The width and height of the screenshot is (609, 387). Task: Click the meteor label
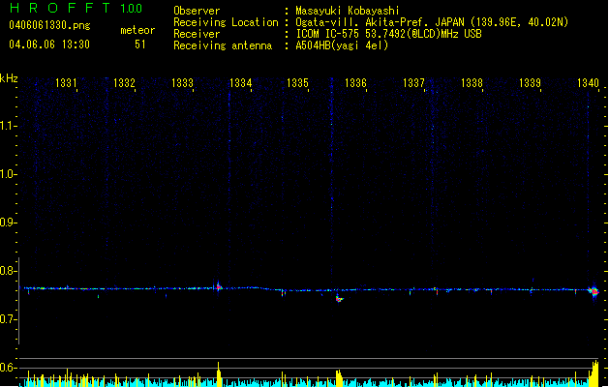pyautogui.click(x=137, y=30)
